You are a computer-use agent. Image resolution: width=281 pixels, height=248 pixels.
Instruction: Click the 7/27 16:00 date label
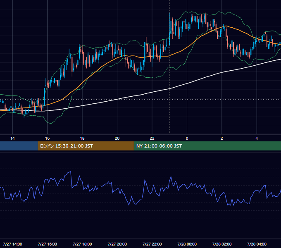tap(47, 244)
